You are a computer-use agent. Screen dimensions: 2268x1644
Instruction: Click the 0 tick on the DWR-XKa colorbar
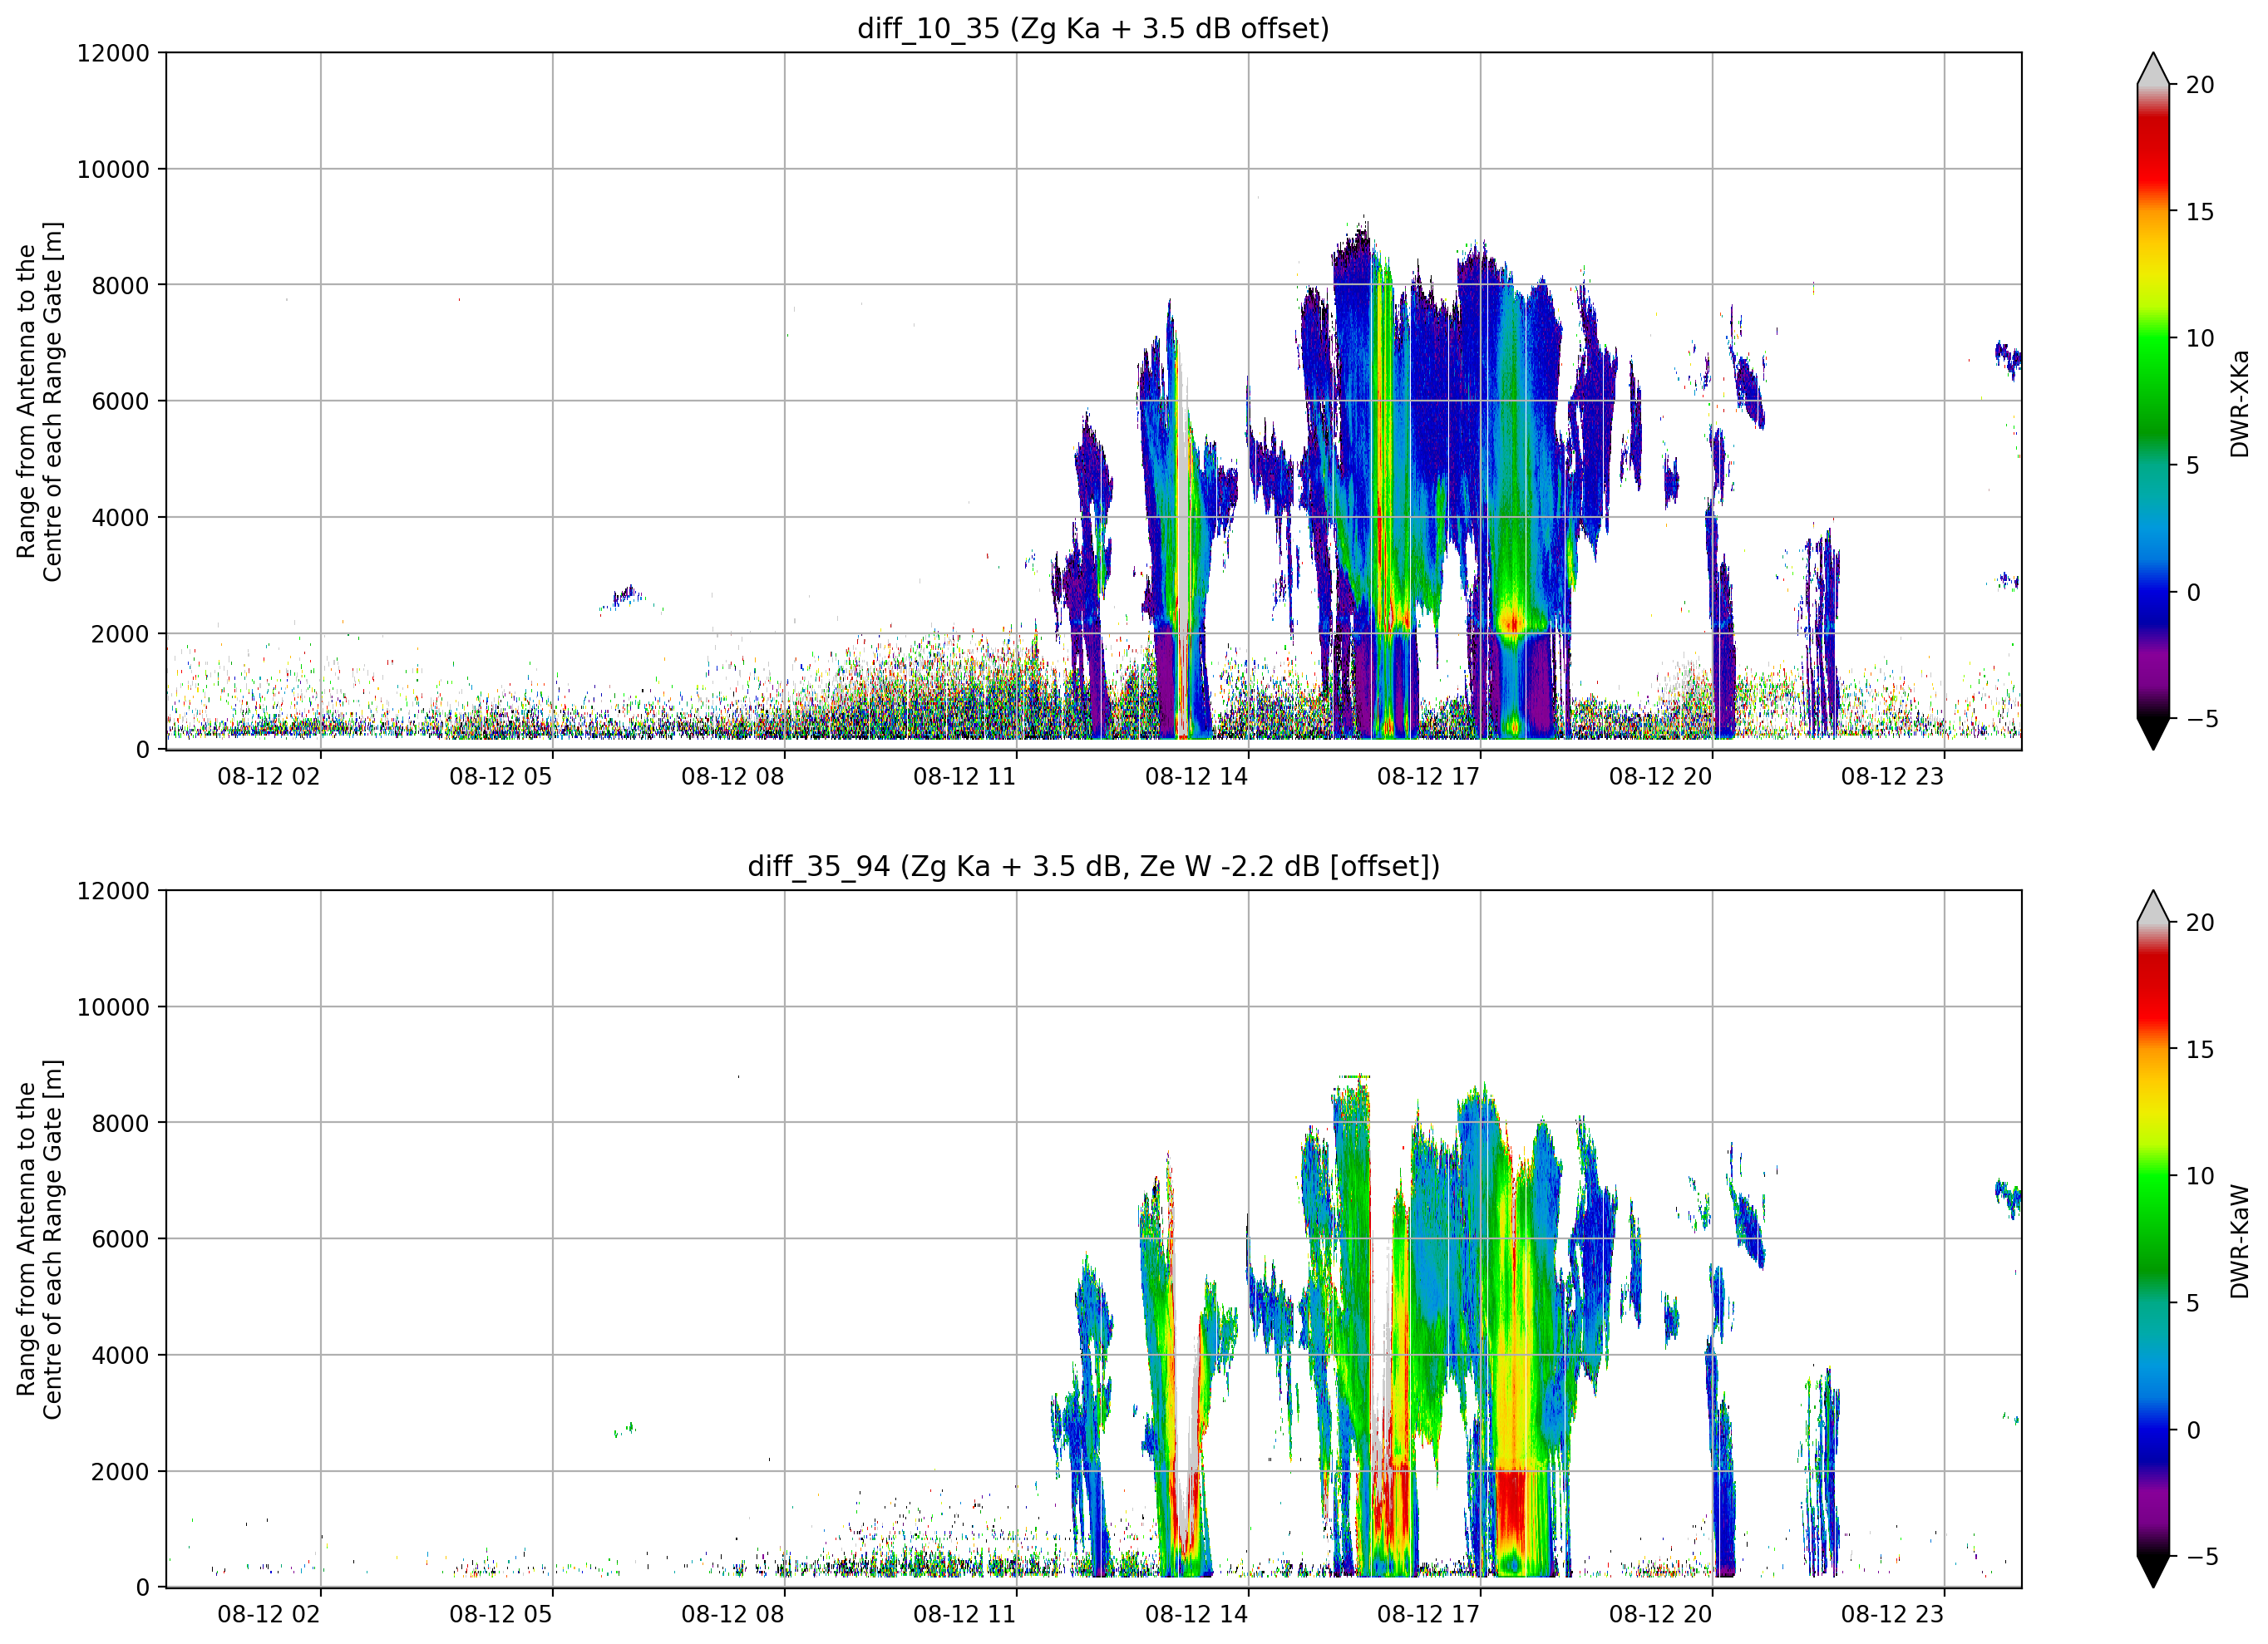(x=2193, y=592)
